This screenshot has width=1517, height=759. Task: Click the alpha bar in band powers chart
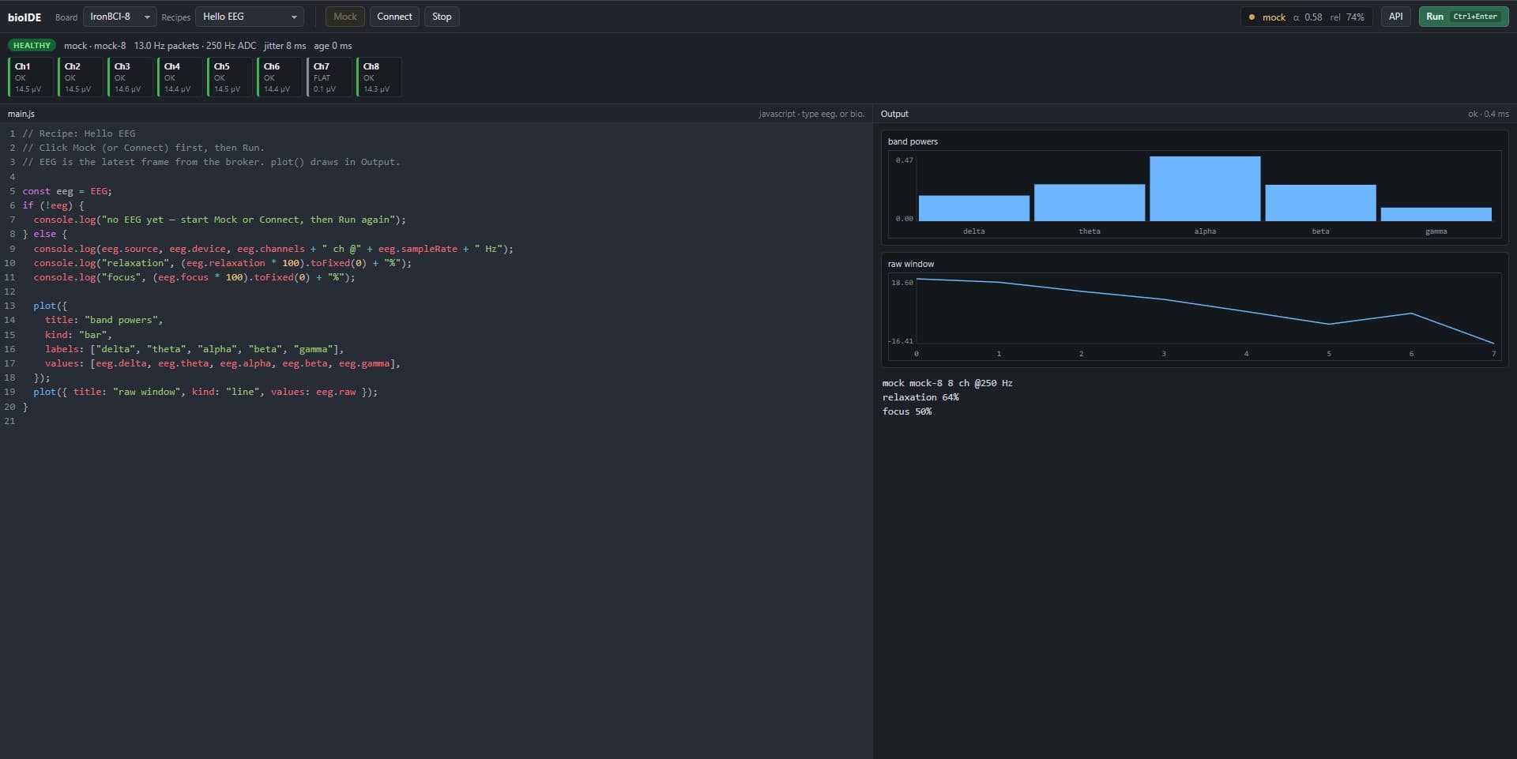(1205, 189)
